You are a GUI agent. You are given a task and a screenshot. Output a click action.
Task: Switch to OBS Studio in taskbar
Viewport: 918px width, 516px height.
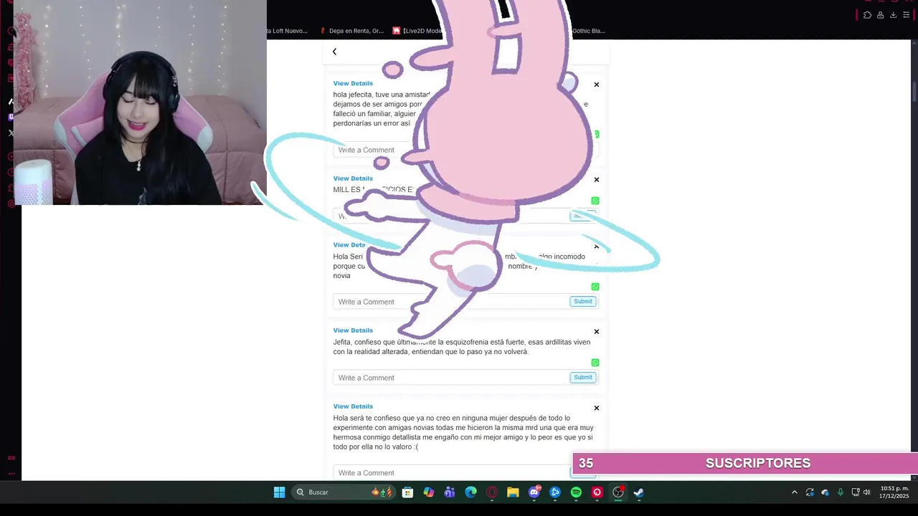tap(618, 492)
